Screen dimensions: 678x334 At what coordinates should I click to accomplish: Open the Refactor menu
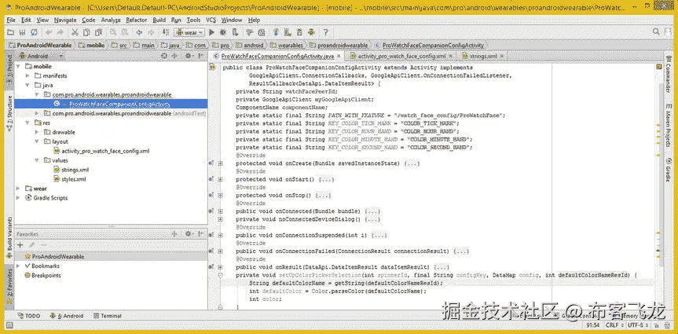pos(137,20)
